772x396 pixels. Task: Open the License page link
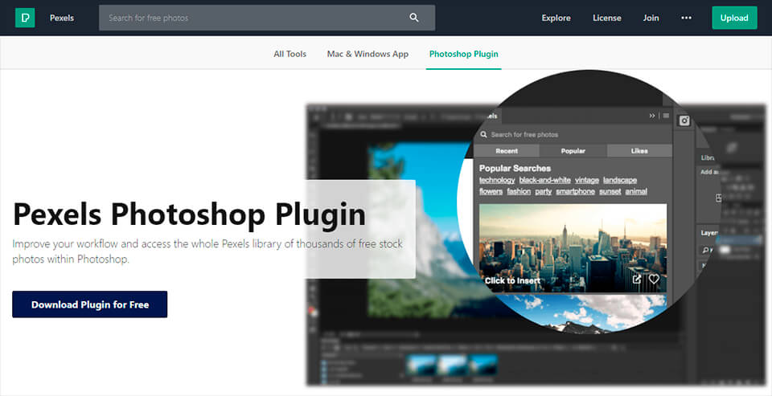[606, 18]
